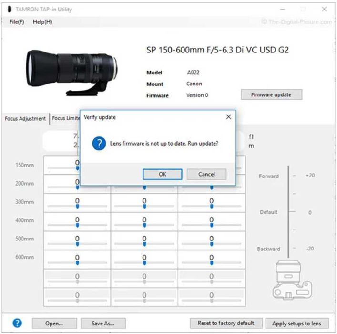Click the Backward scale label

pos(268,249)
